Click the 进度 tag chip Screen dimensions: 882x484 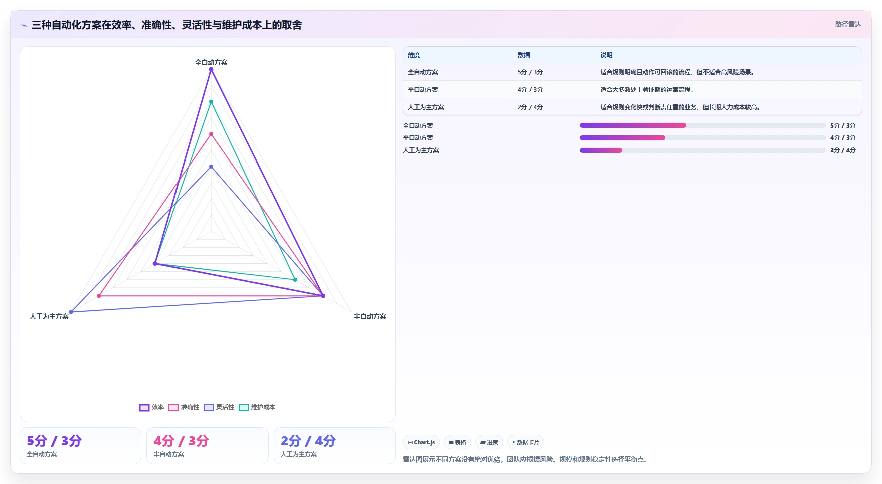click(489, 442)
